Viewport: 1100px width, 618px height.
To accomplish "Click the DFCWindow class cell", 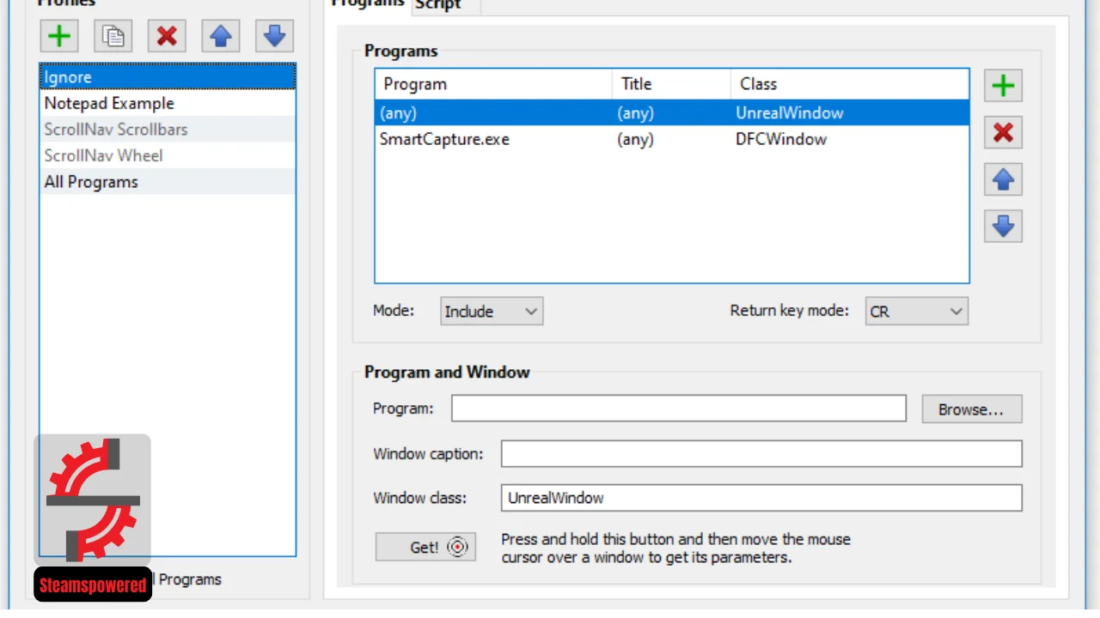I will click(x=781, y=139).
